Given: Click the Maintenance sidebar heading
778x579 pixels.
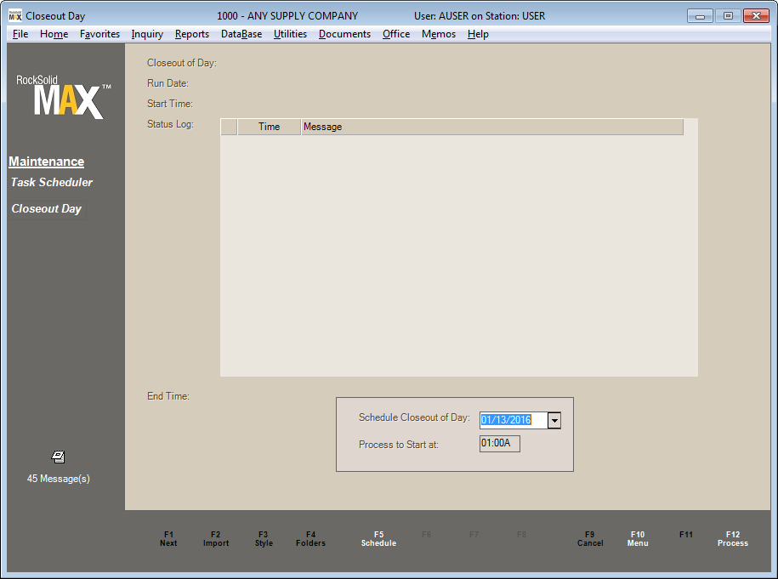Looking at the screenshot, I should (x=46, y=162).
